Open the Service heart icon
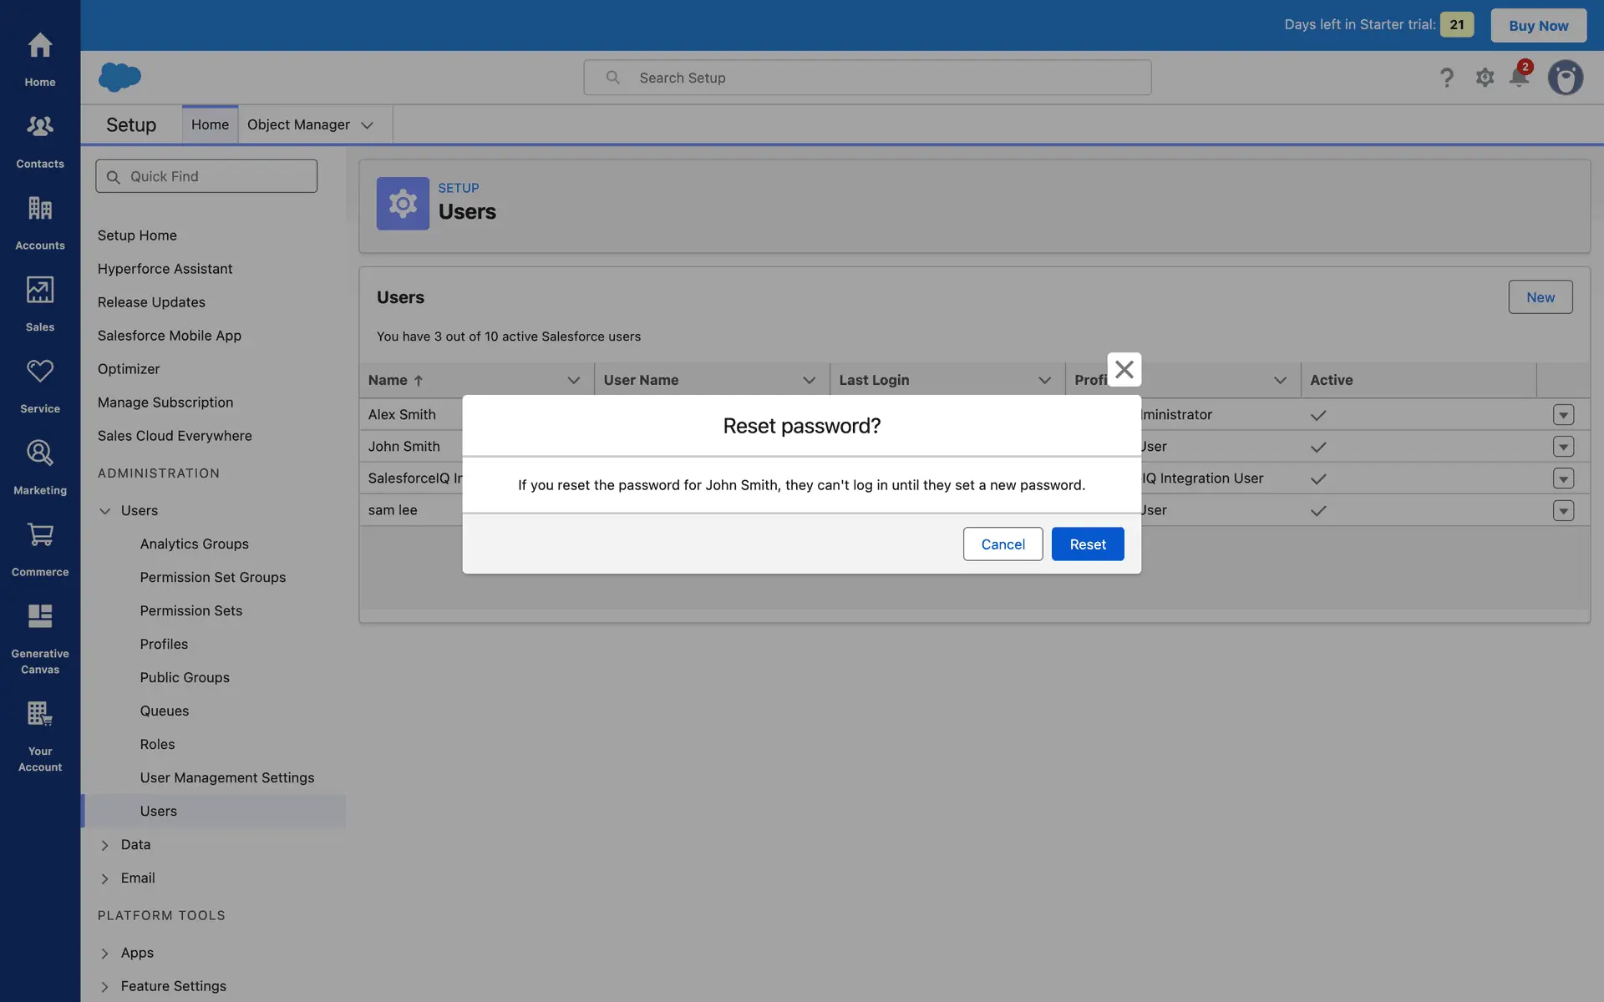1604x1002 pixels. [39, 372]
